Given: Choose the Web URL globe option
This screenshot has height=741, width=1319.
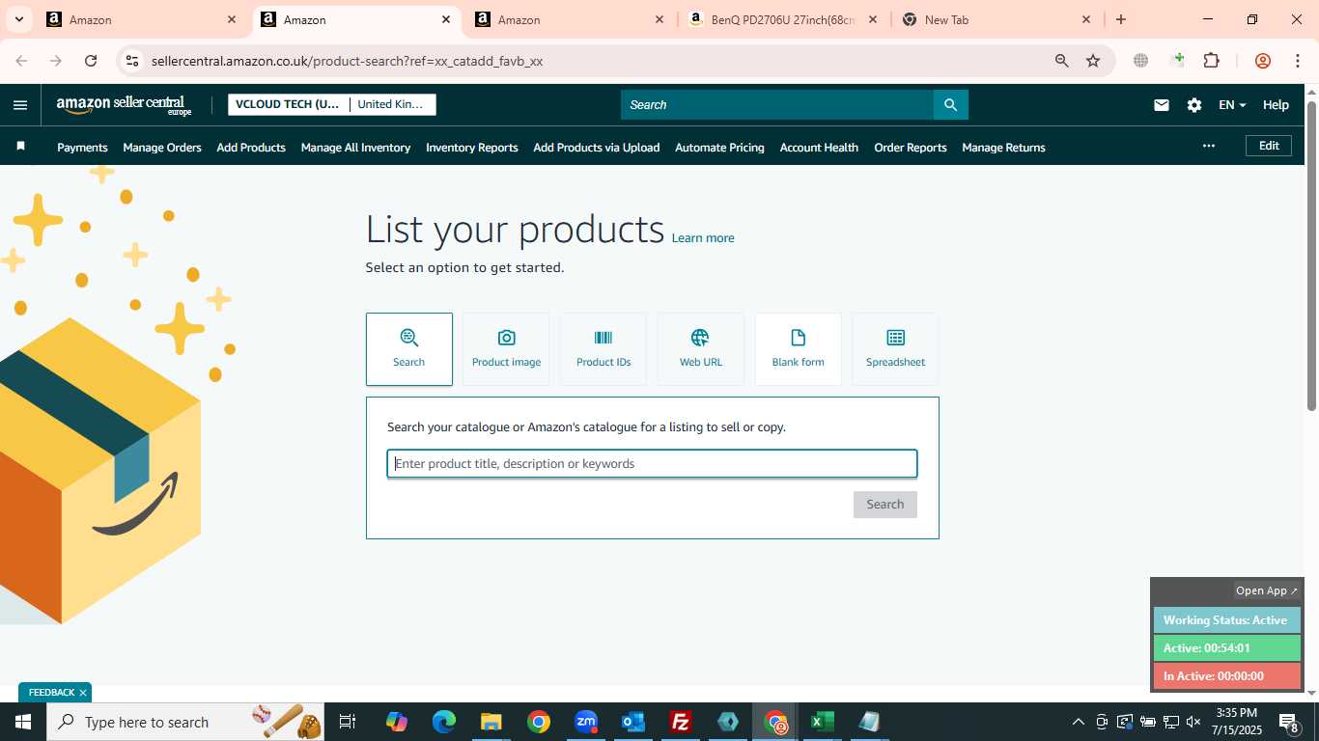Looking at the screenshot, I should point(701,348).
